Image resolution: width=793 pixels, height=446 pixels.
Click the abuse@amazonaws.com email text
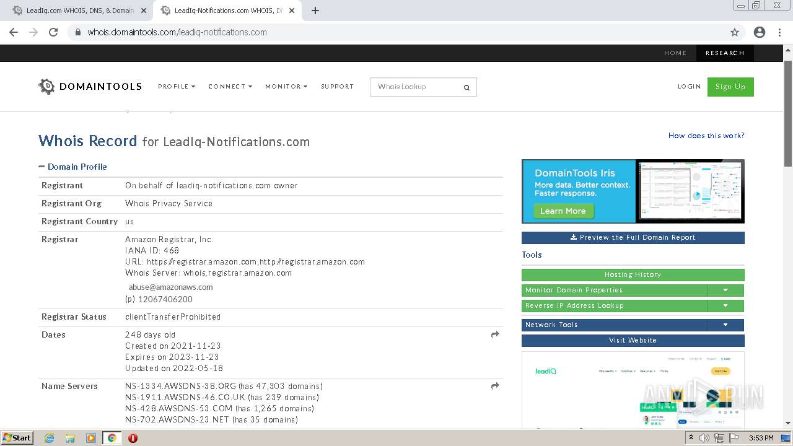[x=170, y=287]
